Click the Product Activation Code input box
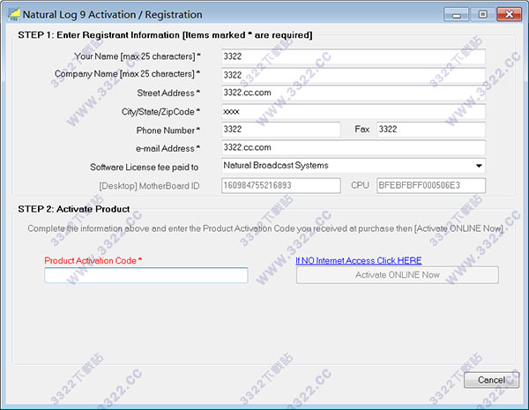This screenshot has width=529, height=410. 146,275
